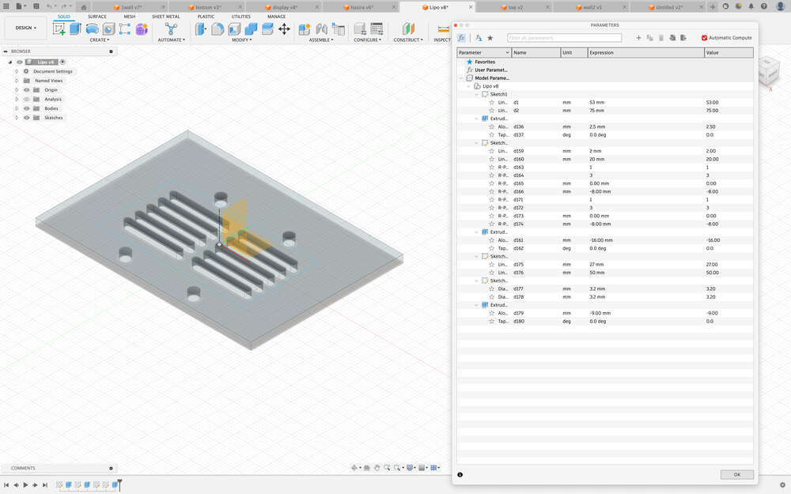The image size is (791, 494).
Task: Open the MODIFY dropdown menu
Action: [241, 40]
